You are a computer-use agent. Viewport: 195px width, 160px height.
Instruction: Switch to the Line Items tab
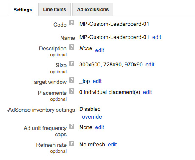pos(54,9)
